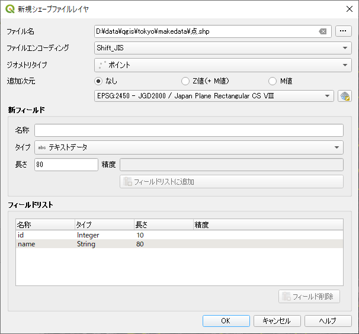Open the CRS selector globe icon
This screenshot has width=359, height=334.
coord(345,96)
